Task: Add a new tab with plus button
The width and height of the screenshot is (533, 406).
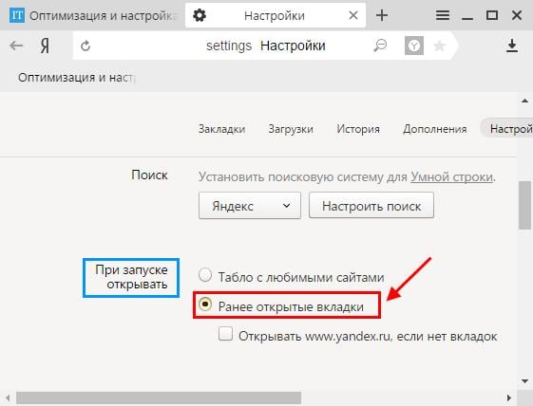Action: 382,15
